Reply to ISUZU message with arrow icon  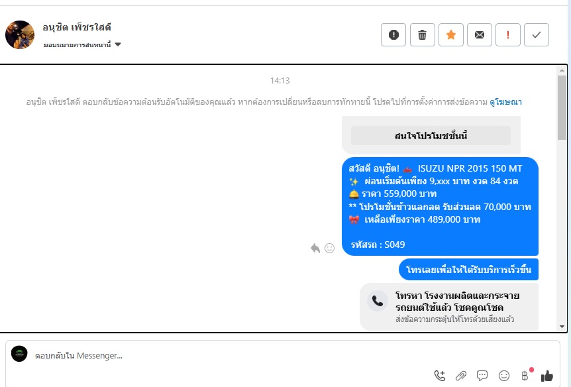[315, 248]
